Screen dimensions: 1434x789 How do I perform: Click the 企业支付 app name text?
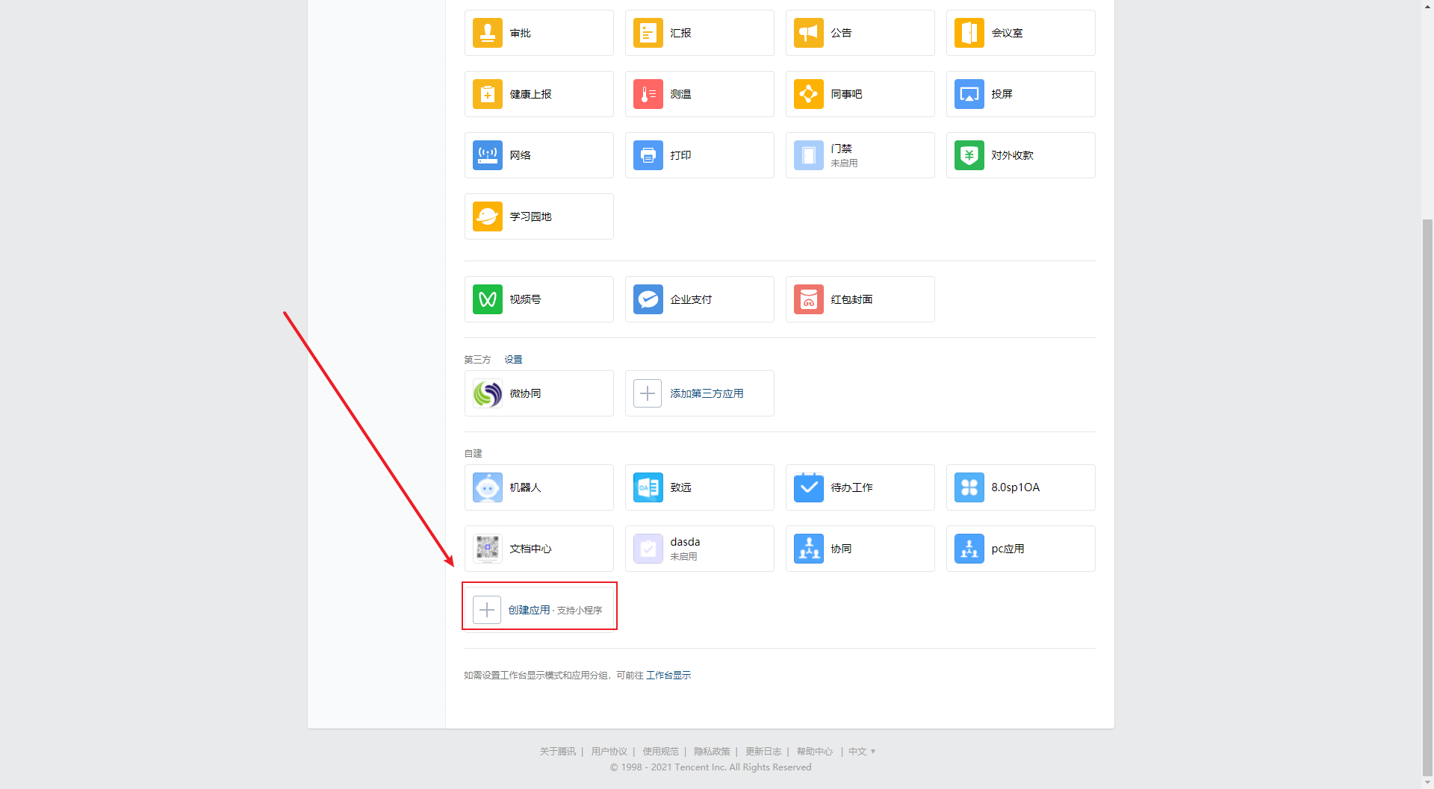point(691,299)
